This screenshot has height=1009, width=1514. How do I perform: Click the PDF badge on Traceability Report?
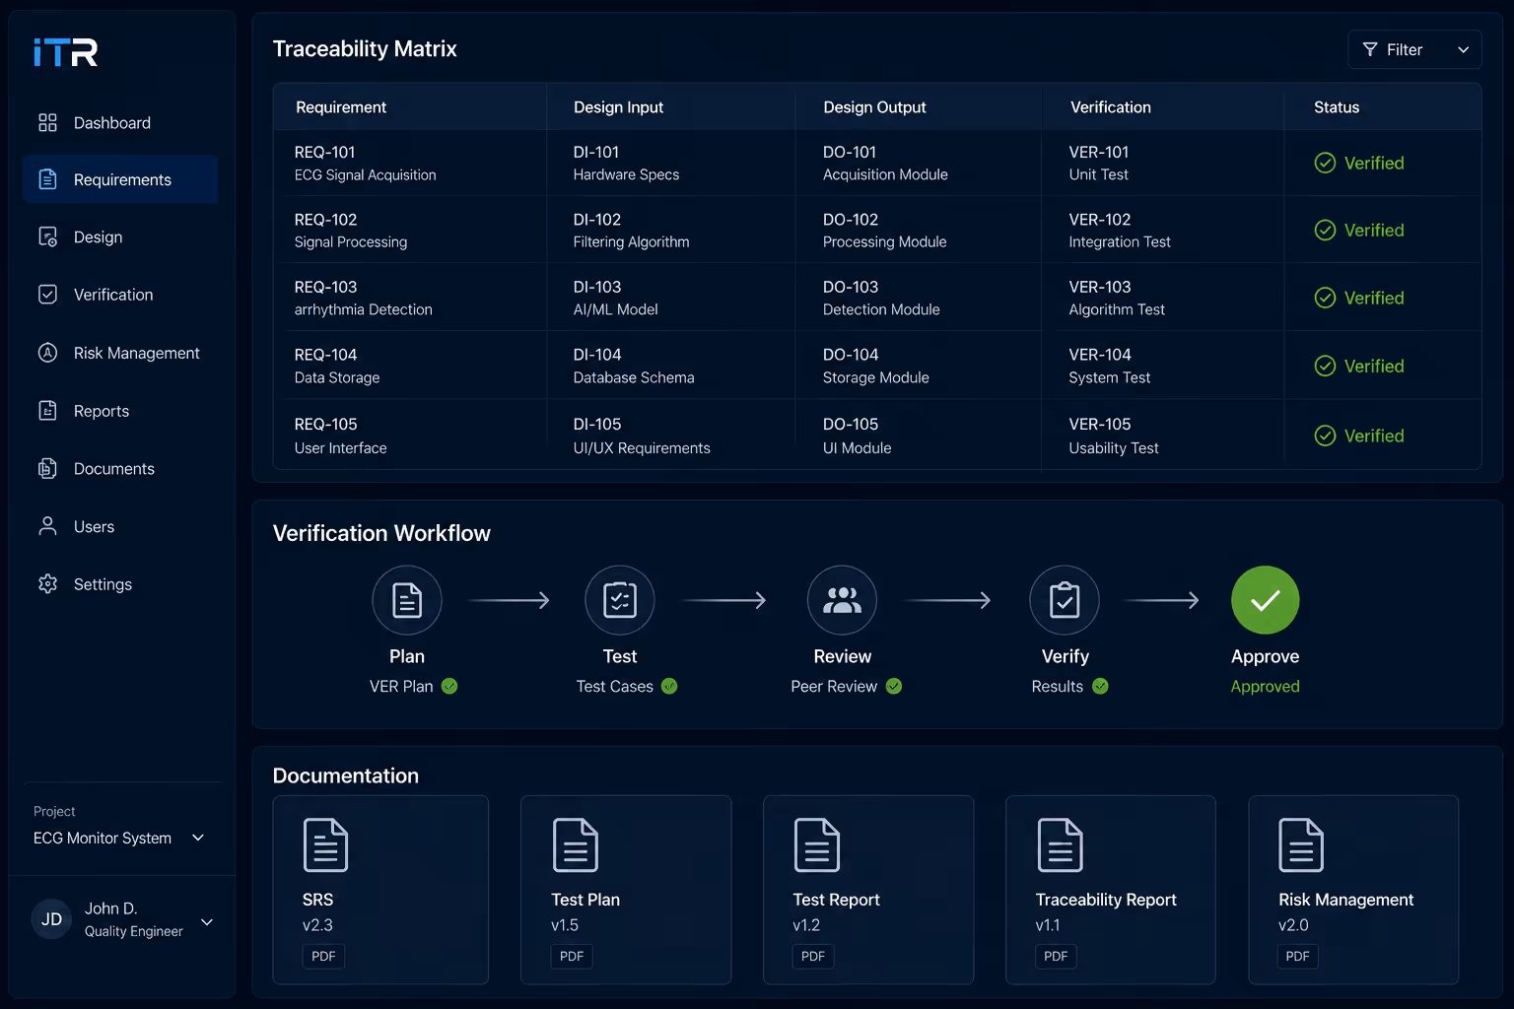point(1056,956)
